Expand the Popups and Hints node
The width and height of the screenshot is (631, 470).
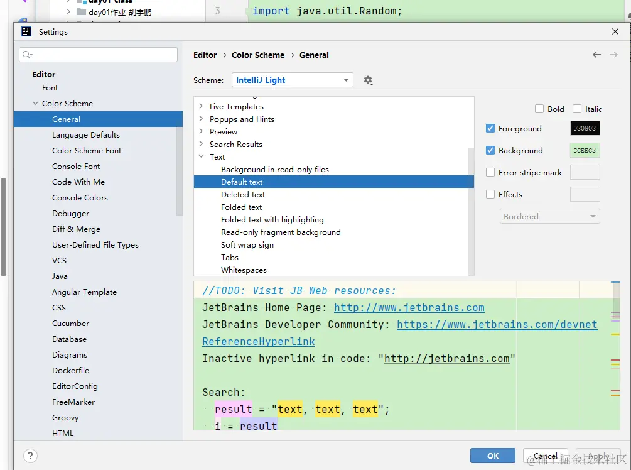coord(201,119)
